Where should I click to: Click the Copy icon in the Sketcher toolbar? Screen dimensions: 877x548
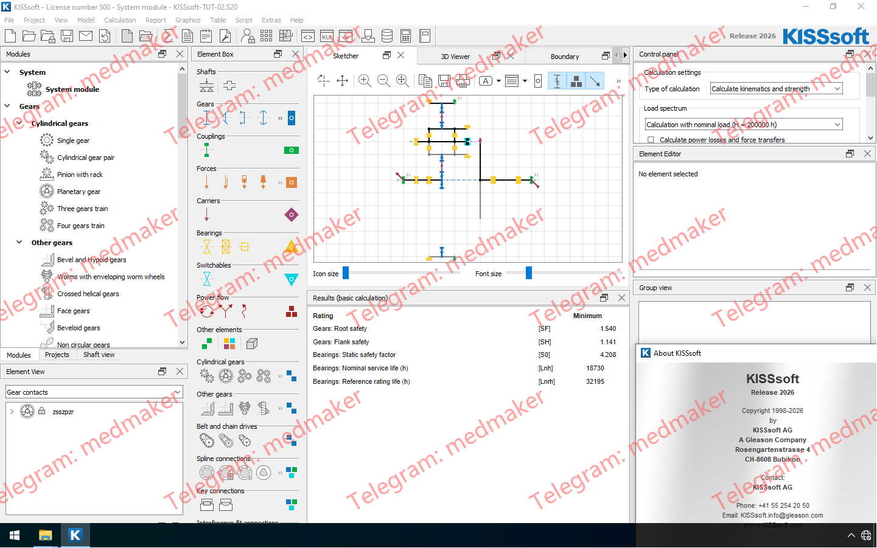(425, 80)
